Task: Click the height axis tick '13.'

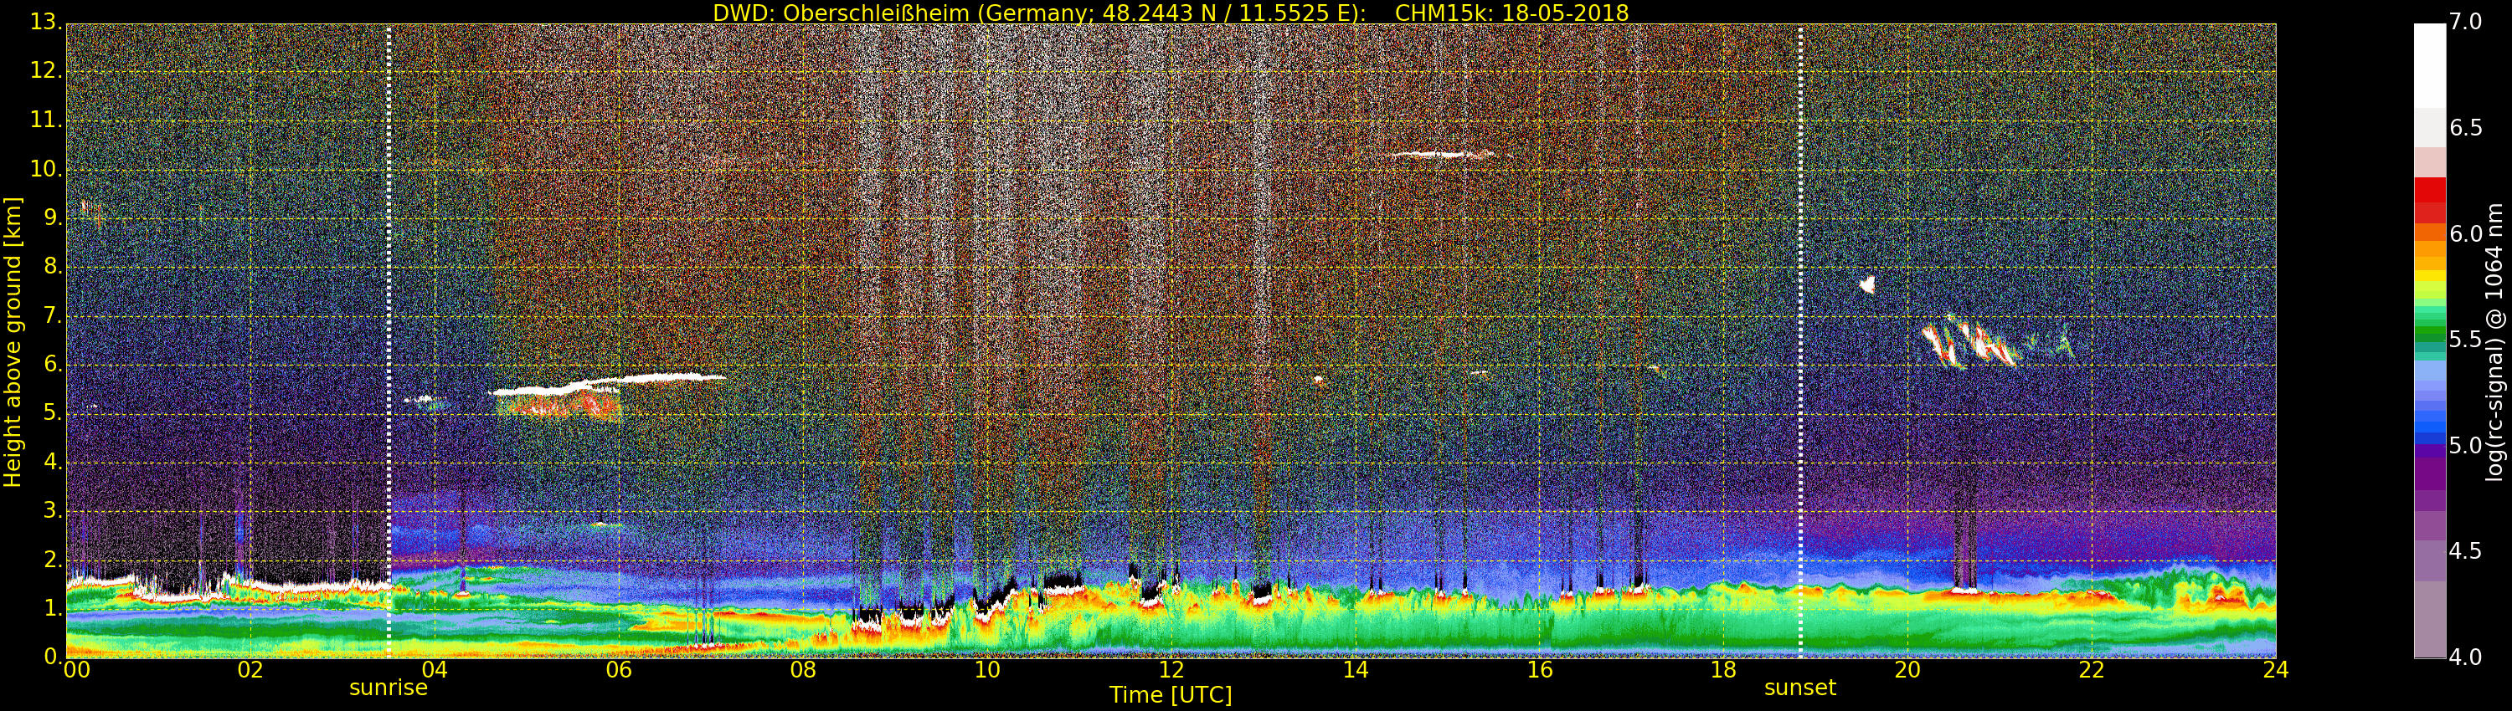Action: 47,22
